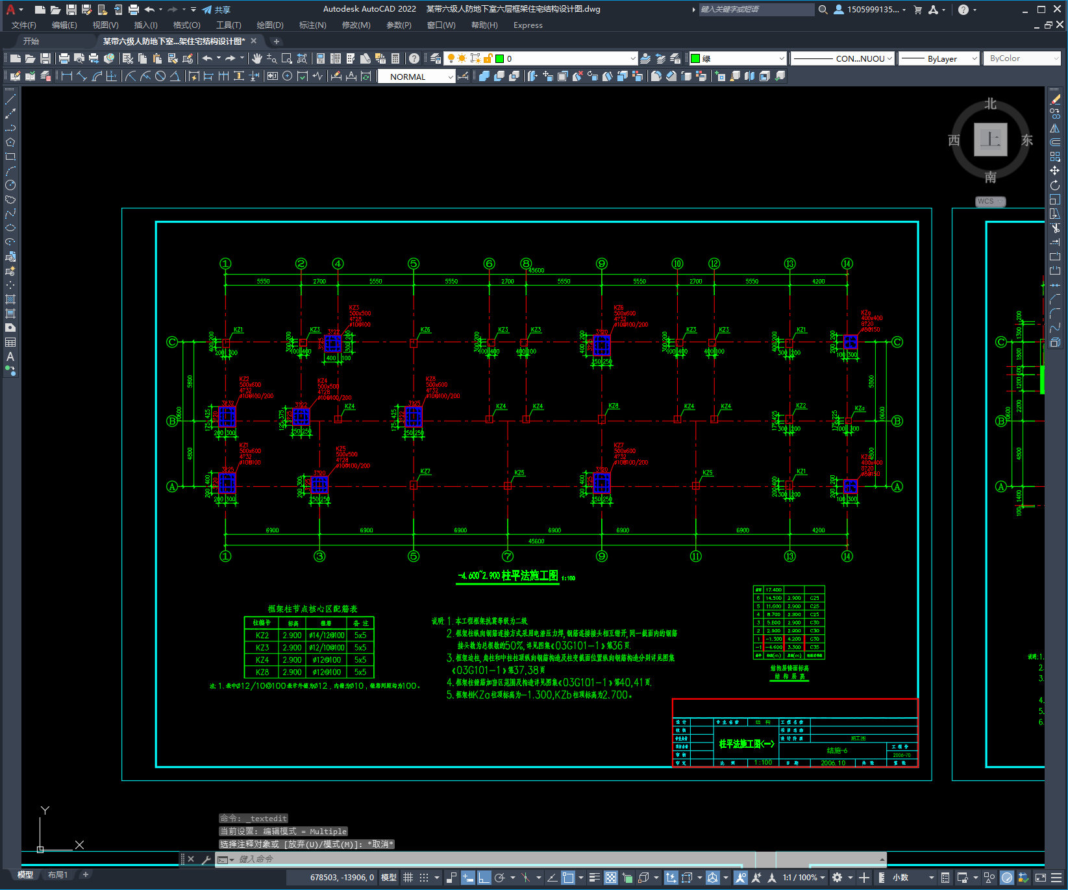Screen dimensions: 1068x890
Task: Click the Help question mark toolbar icon
Action: [x=414, y=58]
